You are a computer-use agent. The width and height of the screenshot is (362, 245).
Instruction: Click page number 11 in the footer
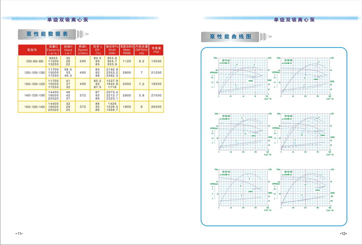tap(20, 234)
